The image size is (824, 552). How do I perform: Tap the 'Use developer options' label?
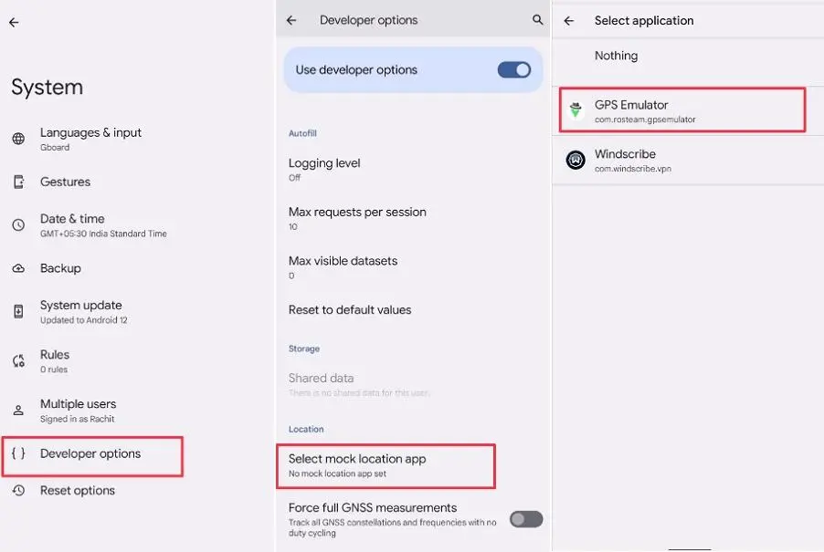(x=356, y=69)
